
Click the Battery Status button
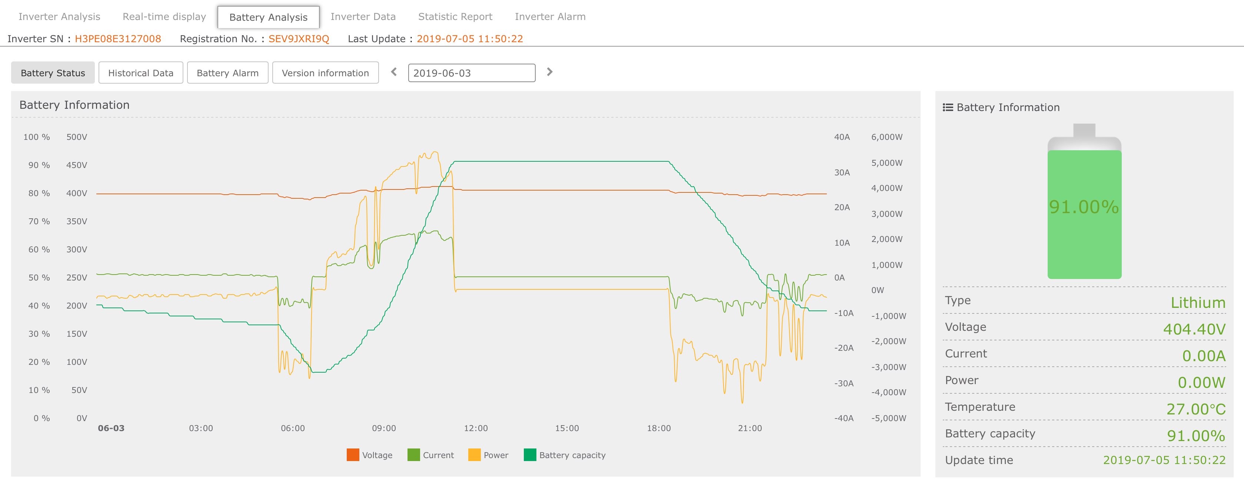tap(53, 73)
